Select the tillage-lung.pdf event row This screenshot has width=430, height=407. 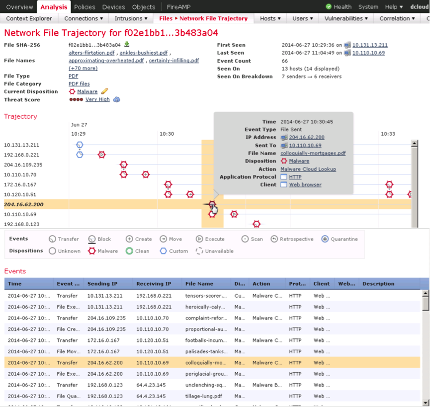pyautogui.click(x=212, y=396)
